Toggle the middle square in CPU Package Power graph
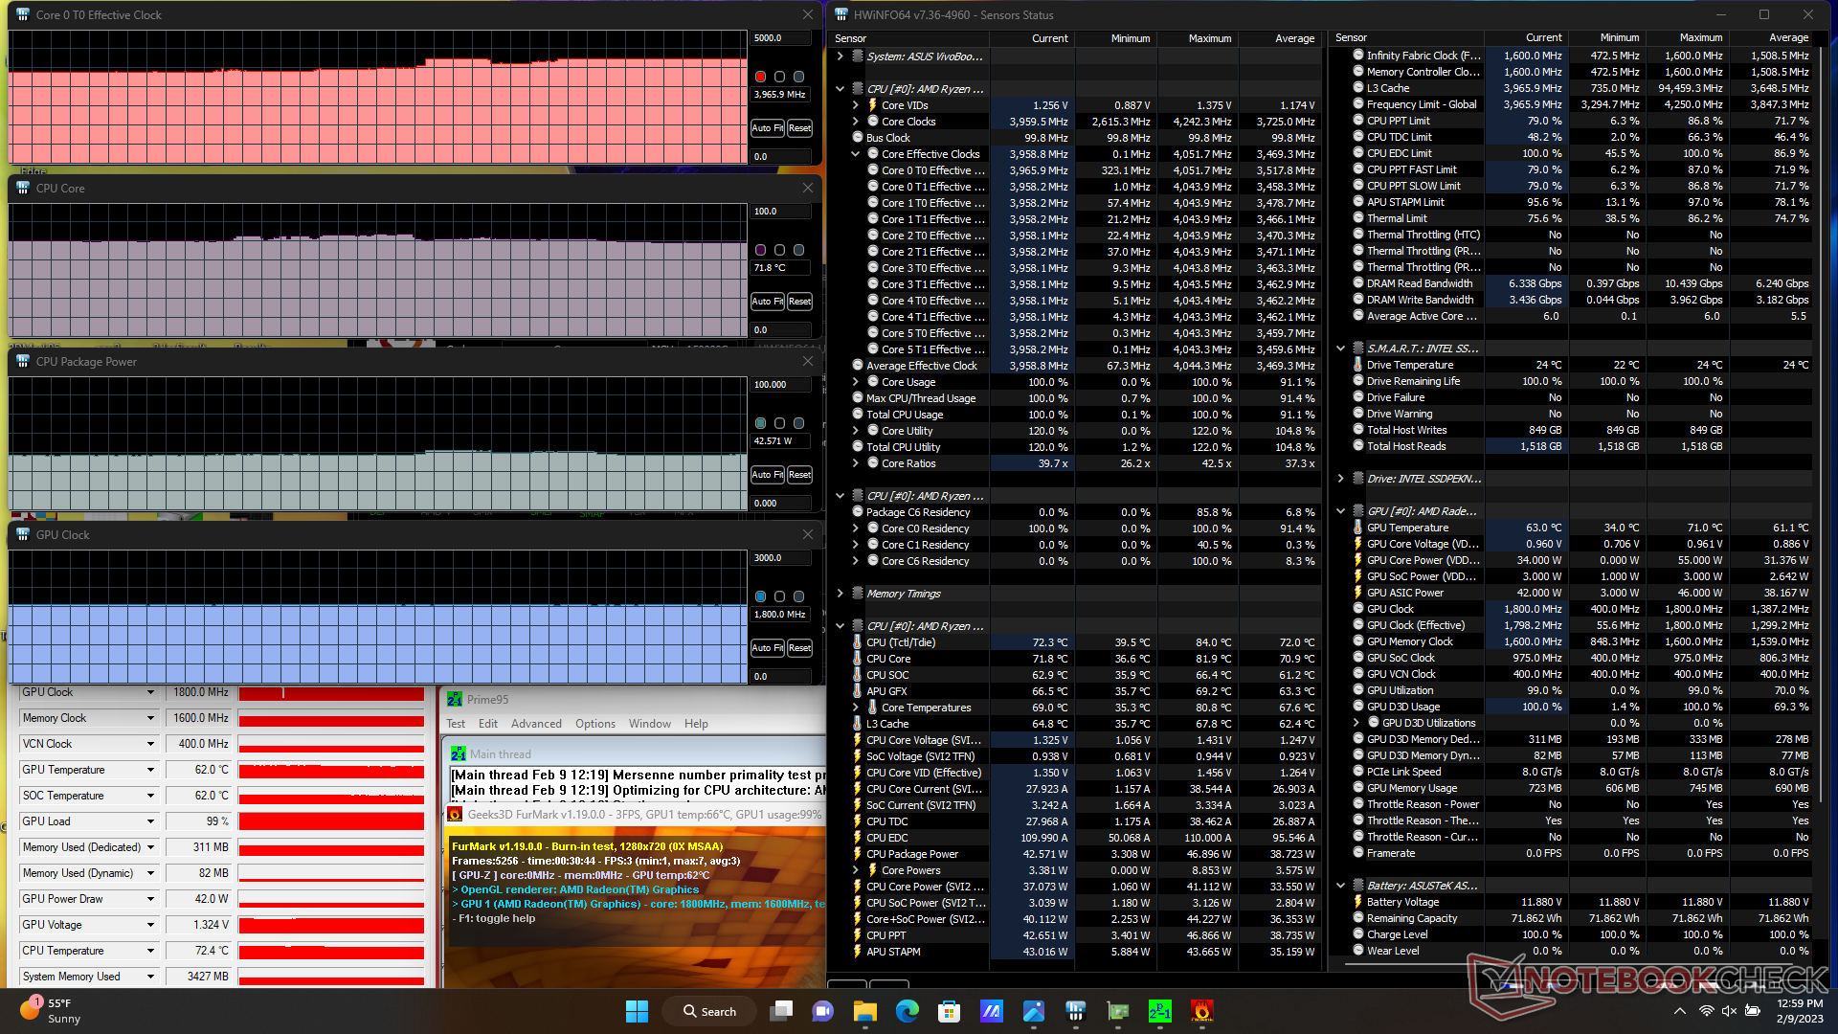The height and width of the screenshot is (1034, 1838). coord(779,423)
